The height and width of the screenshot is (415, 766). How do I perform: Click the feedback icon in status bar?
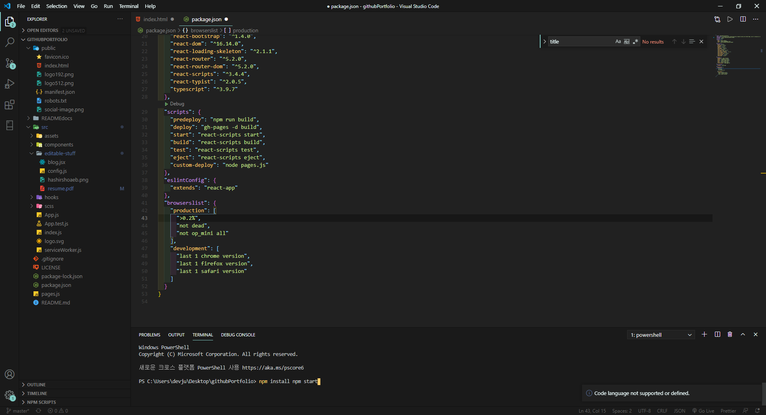(745, 411)
